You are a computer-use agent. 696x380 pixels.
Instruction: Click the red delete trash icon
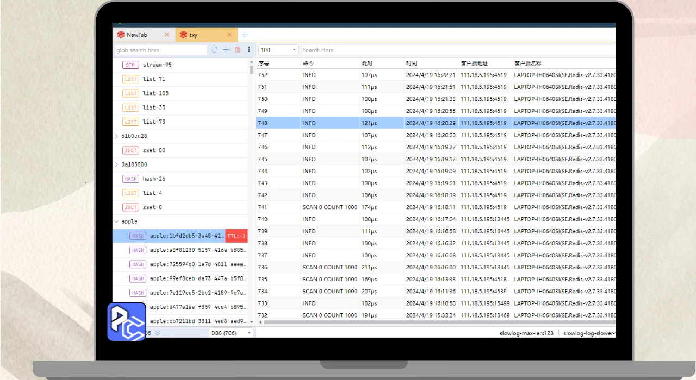tap(238, 50)
